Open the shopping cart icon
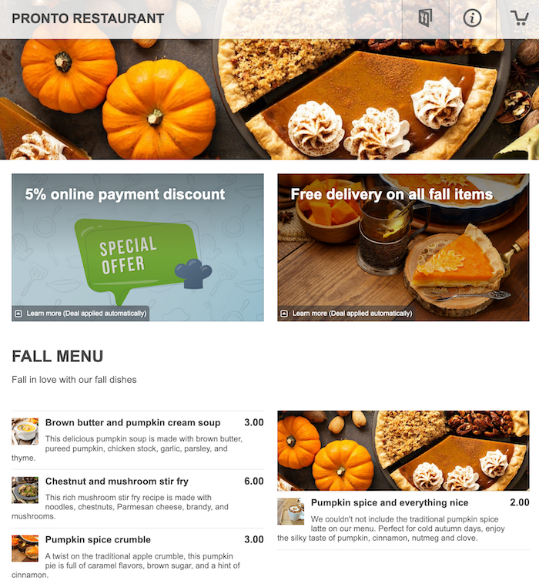Screen dimensions: 539x584 (520, 18)
